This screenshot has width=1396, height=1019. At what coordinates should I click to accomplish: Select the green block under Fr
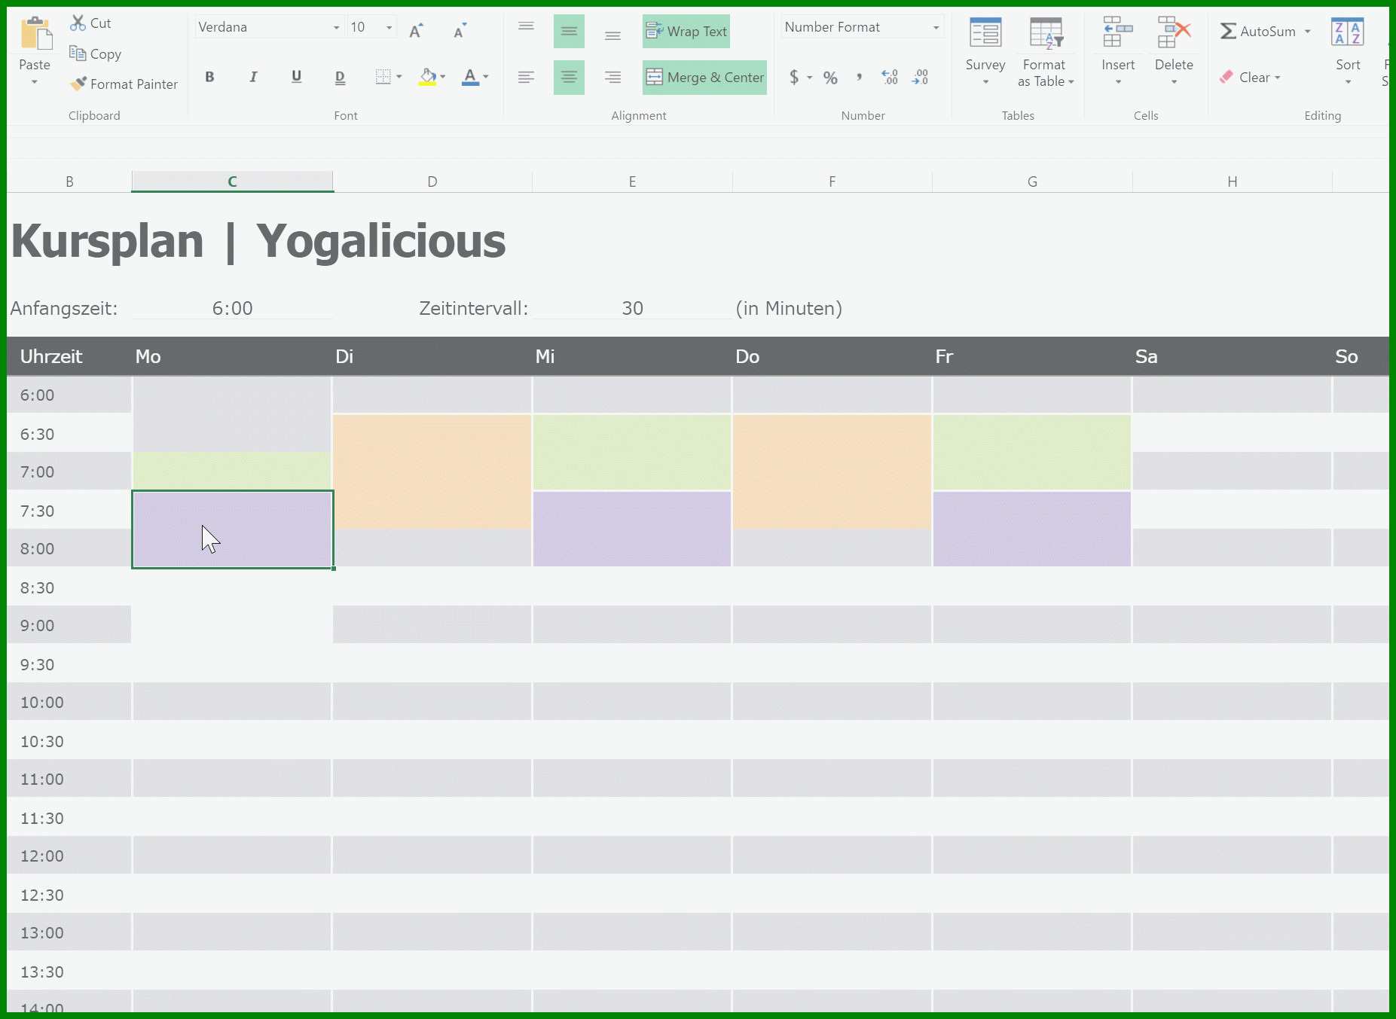(1032, 452)
